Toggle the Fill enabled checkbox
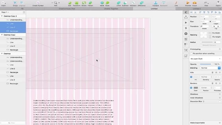The width and height of the screenshot is (222, 125). tap(191, 77)
